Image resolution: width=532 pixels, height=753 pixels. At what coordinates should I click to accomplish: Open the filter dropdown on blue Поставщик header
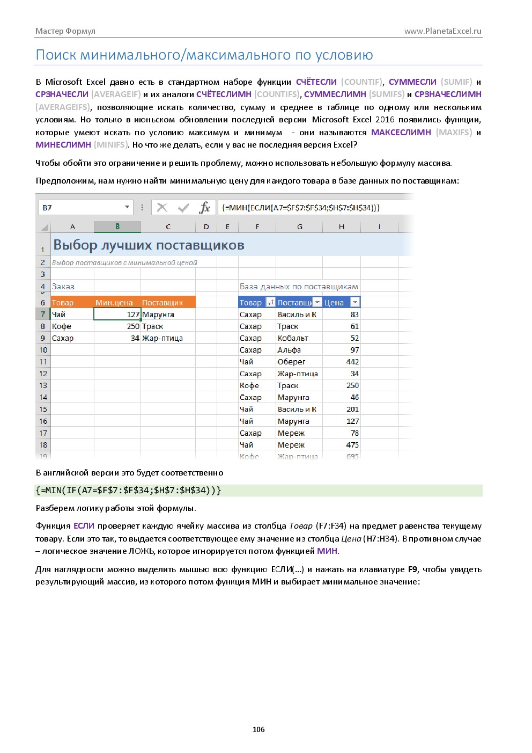pyautogui.click(x=317, y=303)
